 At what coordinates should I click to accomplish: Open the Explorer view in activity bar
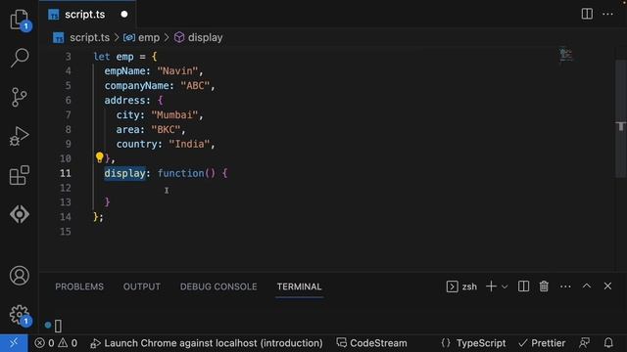pos(20,20)
